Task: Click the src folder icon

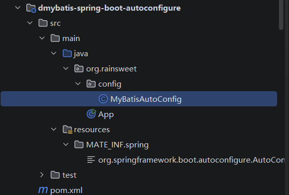Action: pos(43,23)
